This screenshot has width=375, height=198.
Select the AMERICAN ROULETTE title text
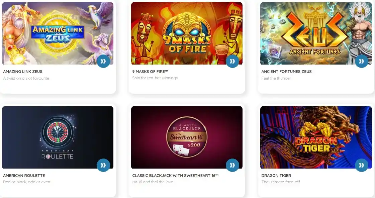24,176
